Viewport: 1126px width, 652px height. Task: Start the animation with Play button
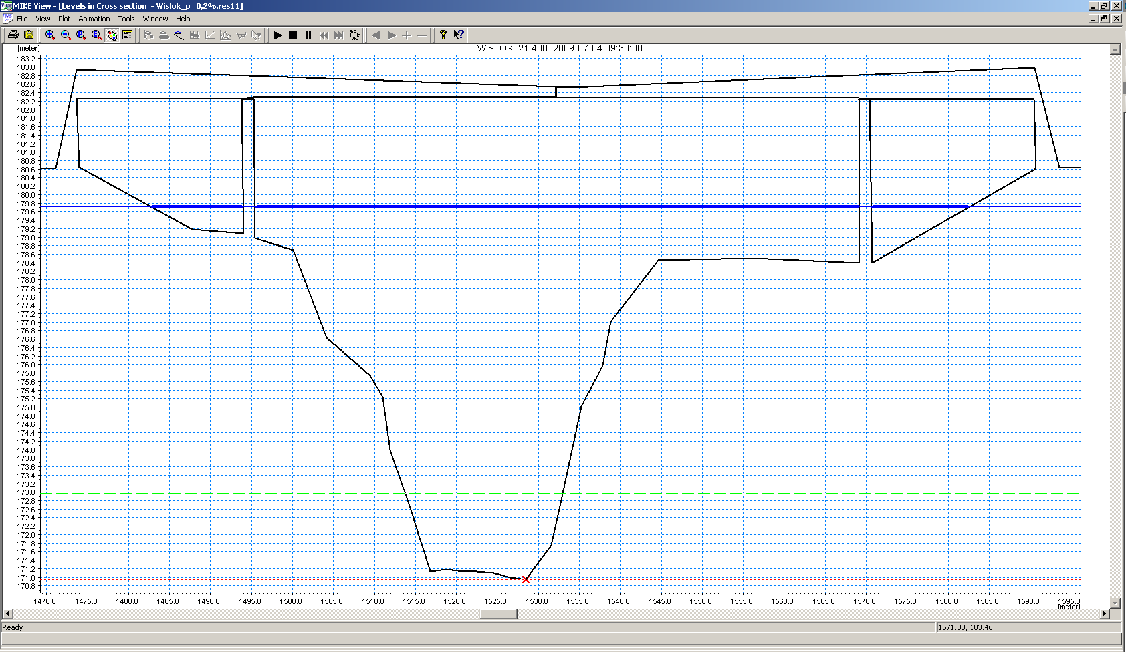[x=277, y=35]
